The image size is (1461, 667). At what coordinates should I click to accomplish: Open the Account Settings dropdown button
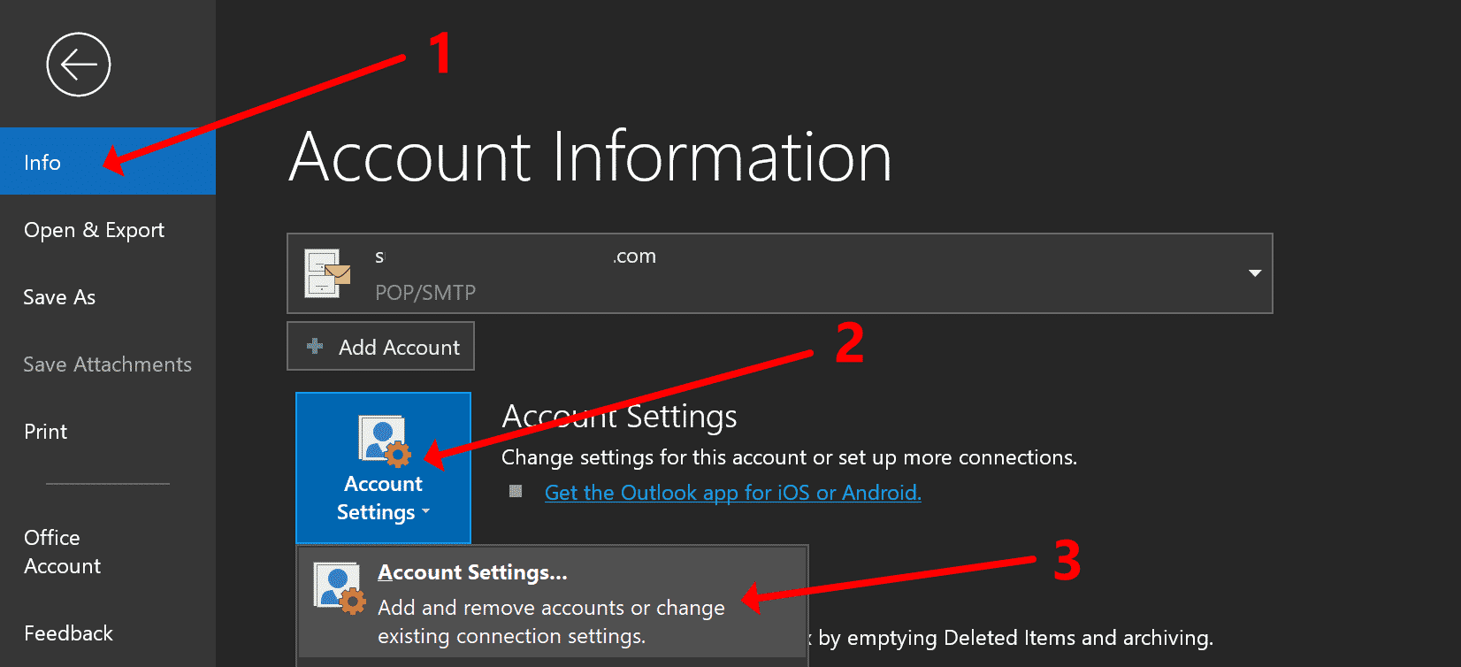click(383, 467)
